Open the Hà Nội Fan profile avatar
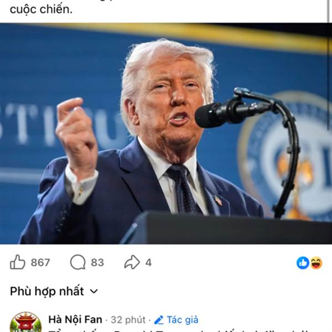The width and height of the screenshot is (332, 332). pos(26,322)
